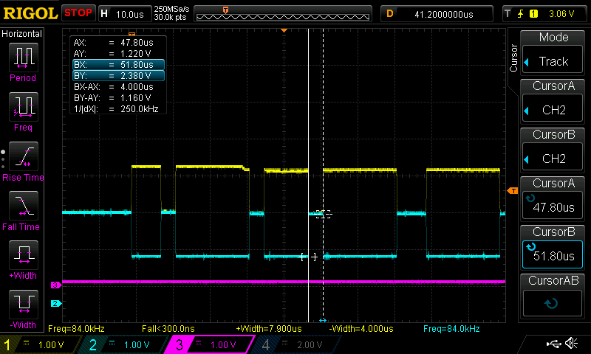
Task: Click the STOP run status indicator
Action: click(78, 13)
